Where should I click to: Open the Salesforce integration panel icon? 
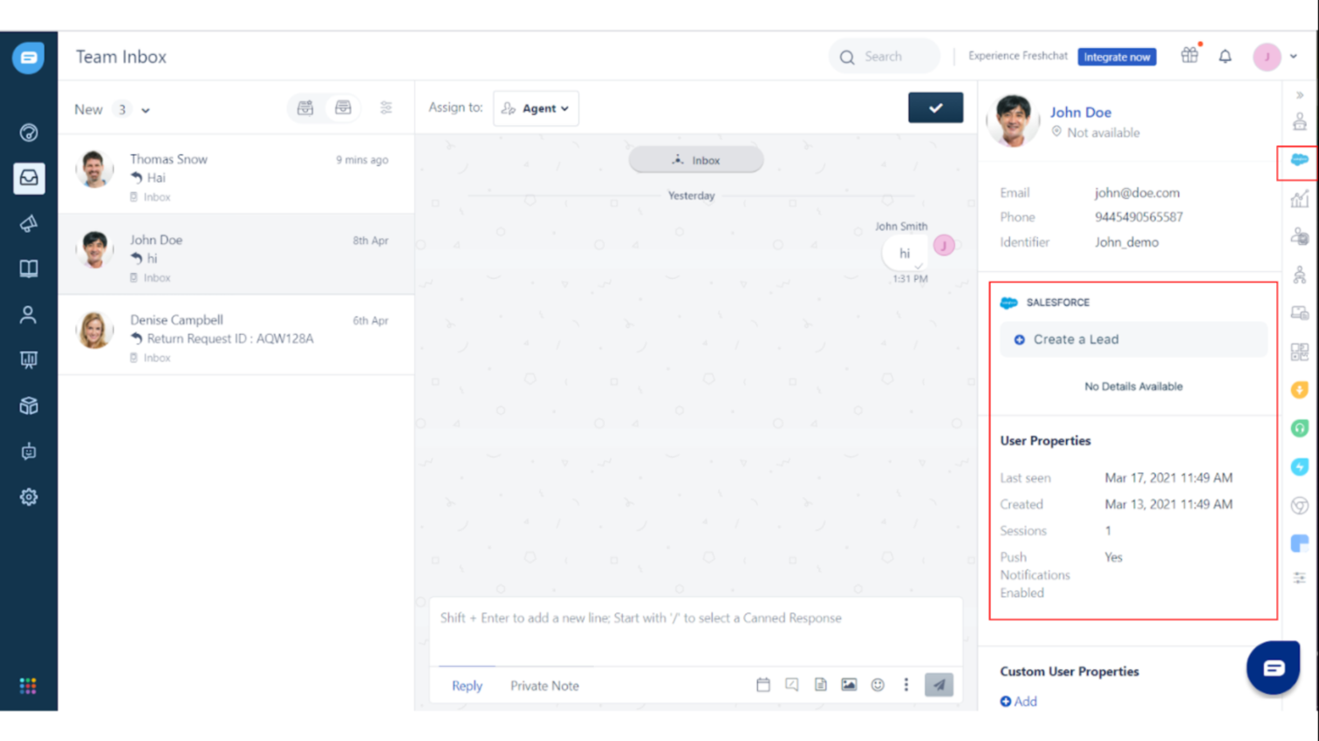point(1300,160)
